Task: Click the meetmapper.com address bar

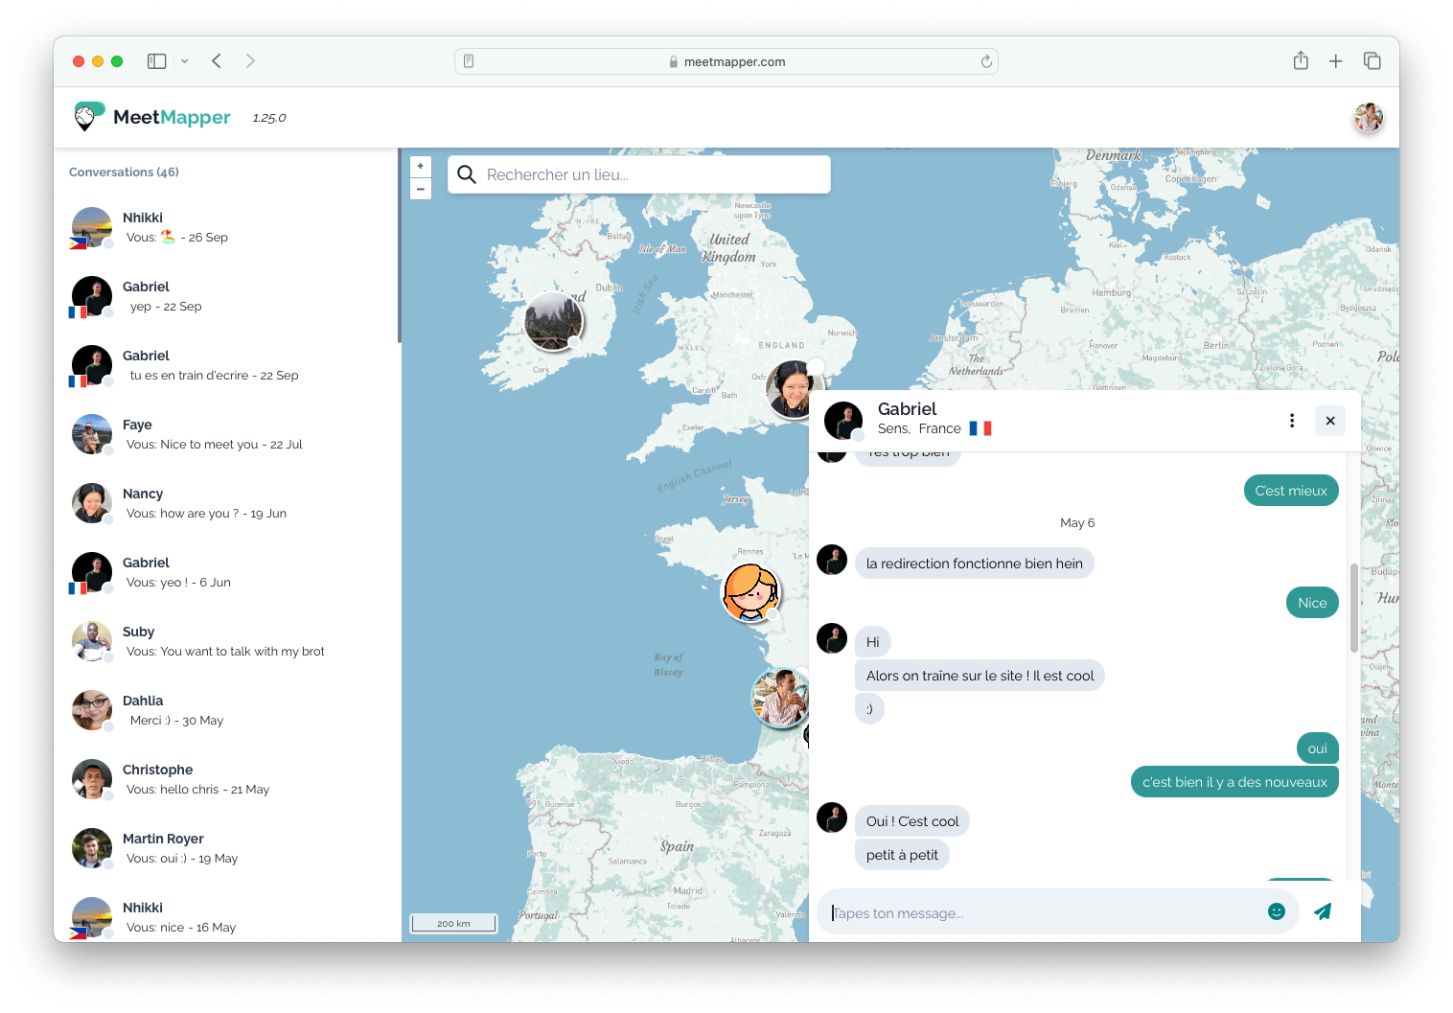Action: (726, 61)
